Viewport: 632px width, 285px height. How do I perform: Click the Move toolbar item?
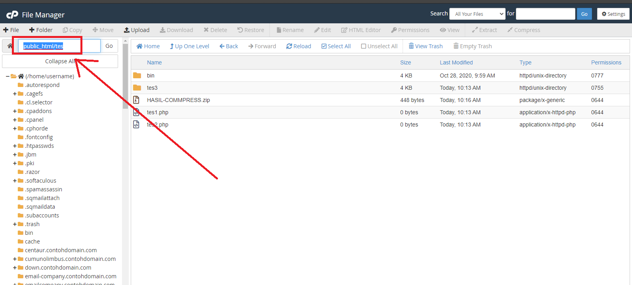tap(103, 30)
